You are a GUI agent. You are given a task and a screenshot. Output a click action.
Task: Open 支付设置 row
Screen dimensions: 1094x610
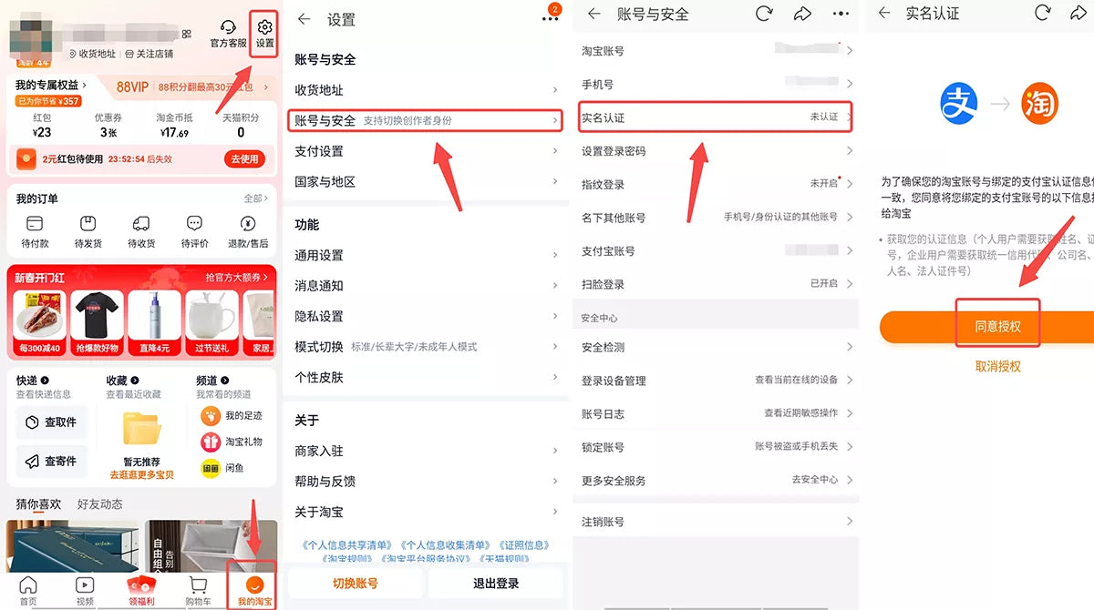[x=426, y=151]
